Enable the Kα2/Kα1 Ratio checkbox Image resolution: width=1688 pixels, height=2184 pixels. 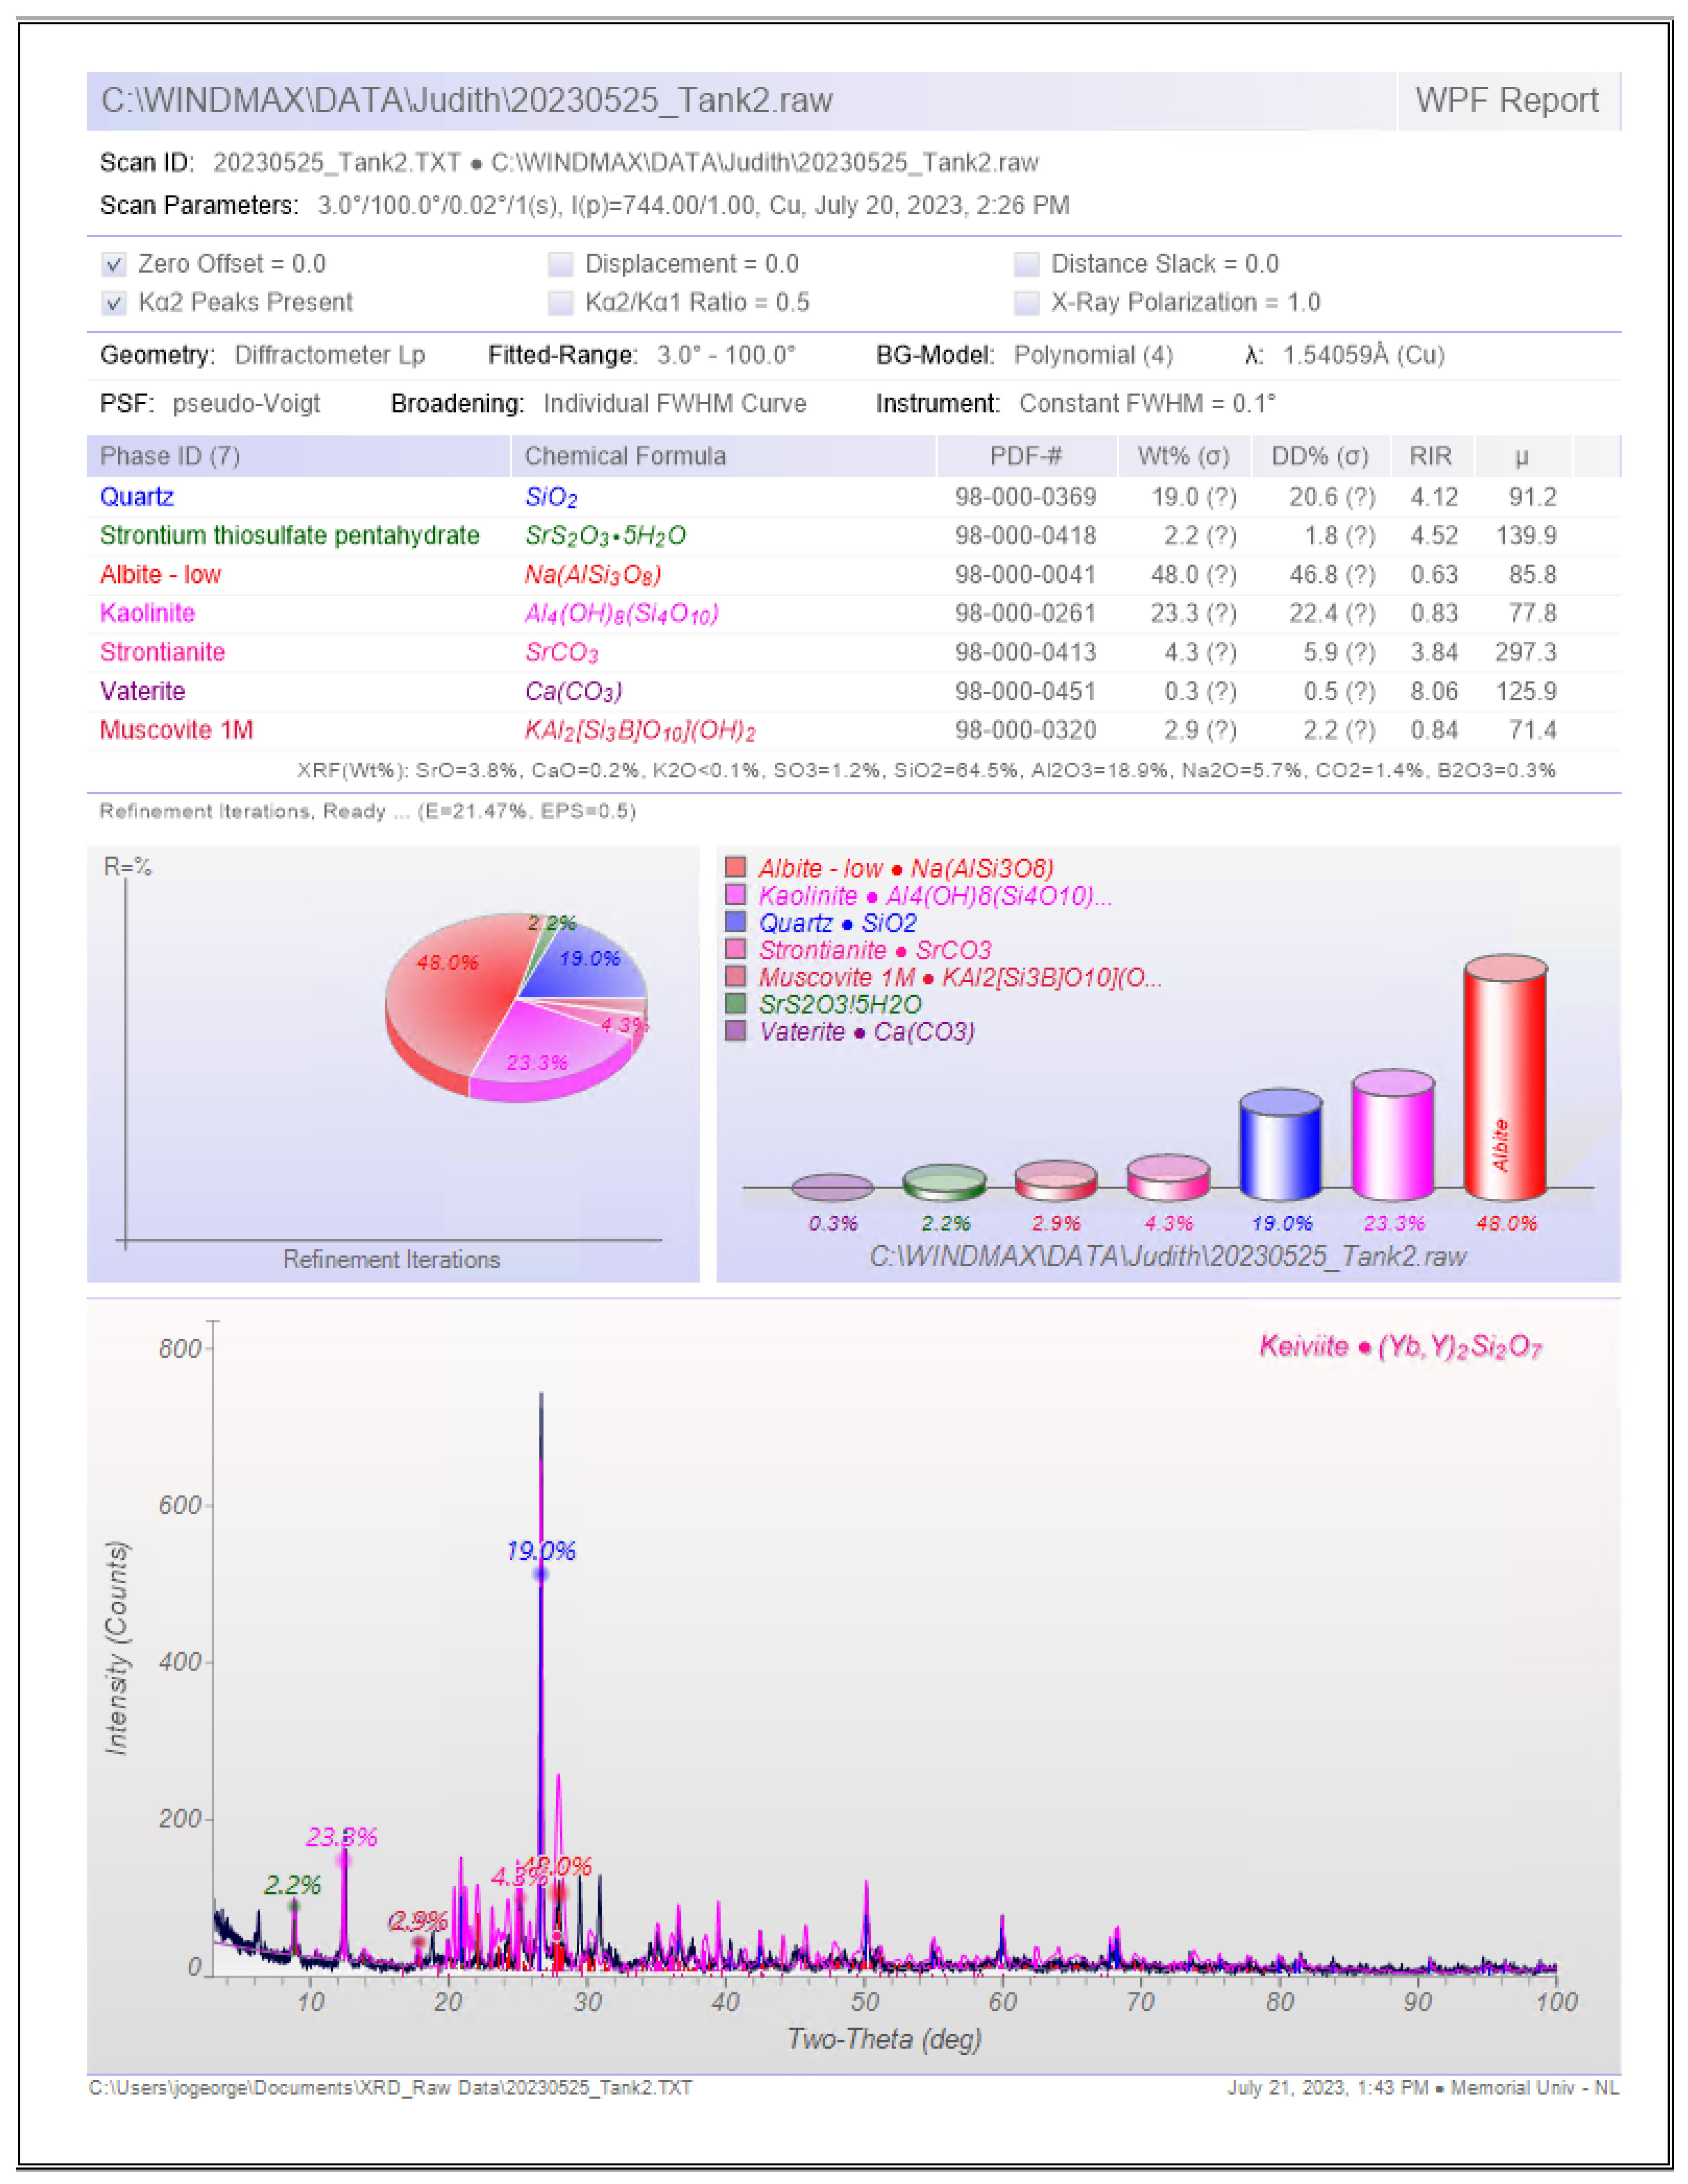[x=561, y=303]
